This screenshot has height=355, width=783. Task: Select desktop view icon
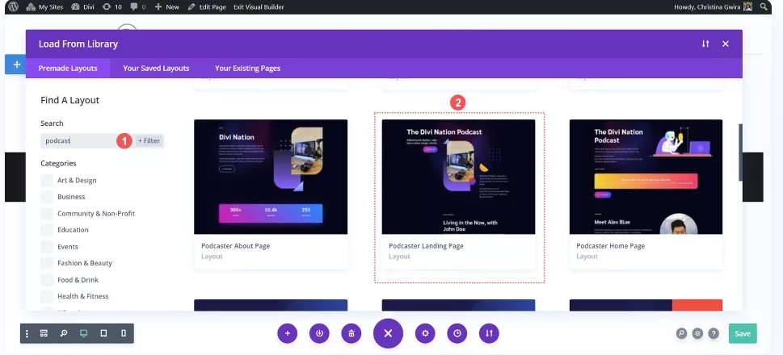tap(83, 333)
